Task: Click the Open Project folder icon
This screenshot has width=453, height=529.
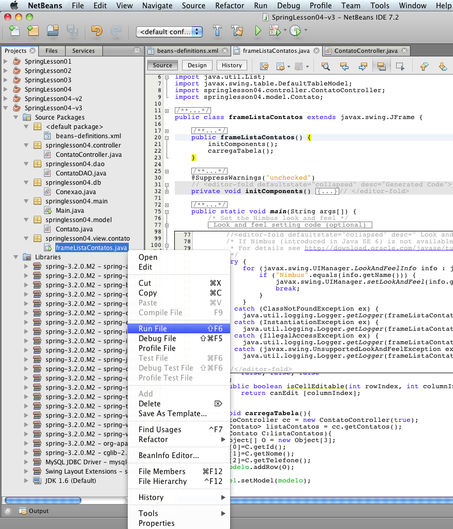Action: [x=52, y=31]
